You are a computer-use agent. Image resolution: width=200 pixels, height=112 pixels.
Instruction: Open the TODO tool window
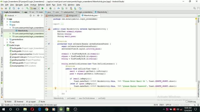click(8, 102)
